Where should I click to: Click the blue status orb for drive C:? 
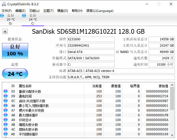coord(24,16)
